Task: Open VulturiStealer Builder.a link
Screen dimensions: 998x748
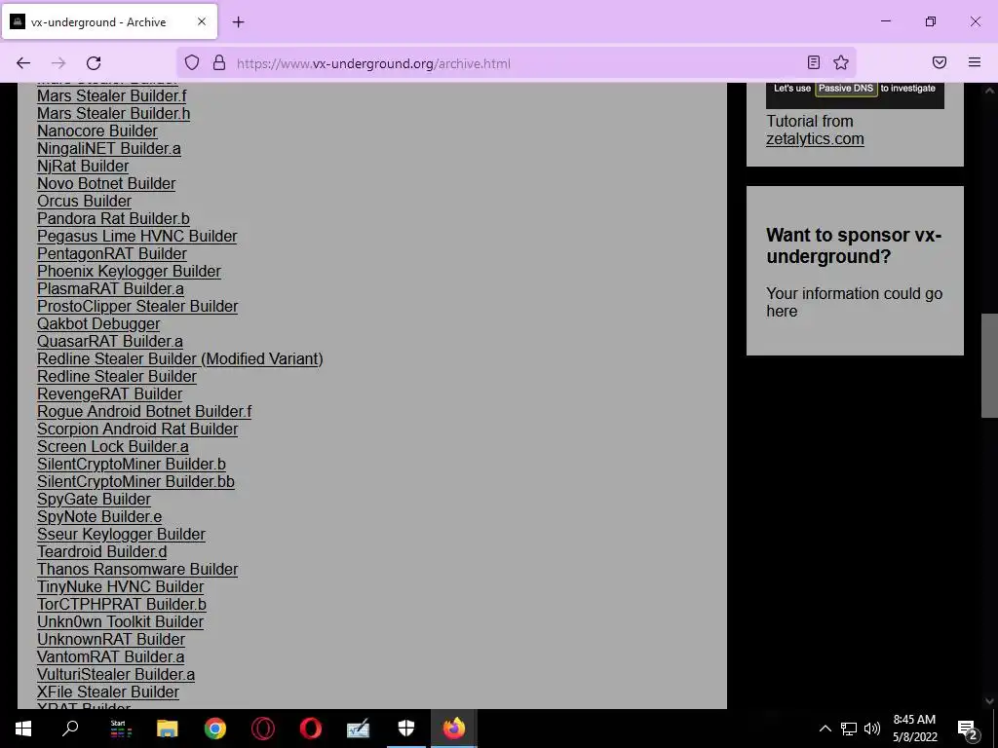Action: pos(116,675)
